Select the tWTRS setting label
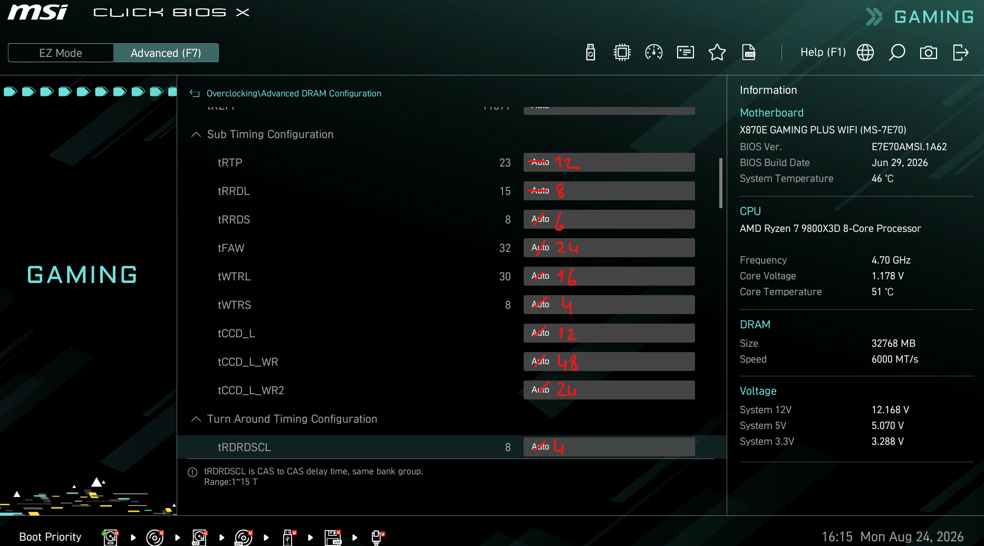The height and width of the screenshot is (546, 984). click(x=234, y=305)
